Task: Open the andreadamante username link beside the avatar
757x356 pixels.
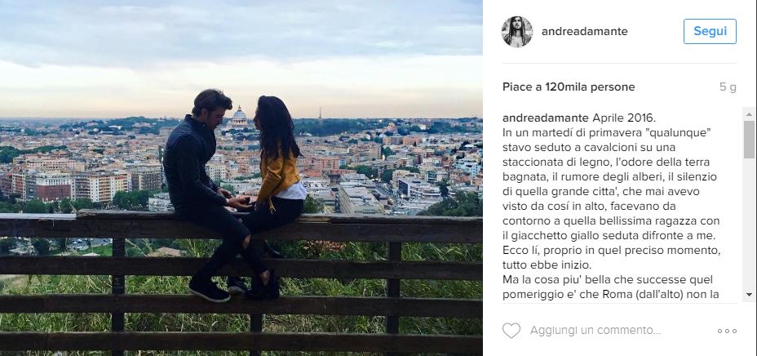Action: click(x=585, y=31)
